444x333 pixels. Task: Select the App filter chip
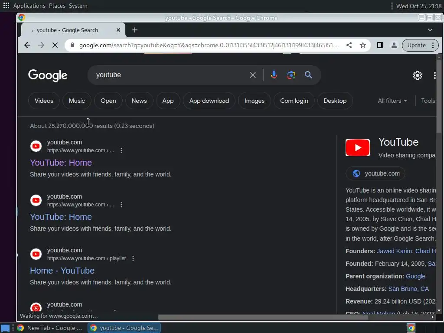168,101
